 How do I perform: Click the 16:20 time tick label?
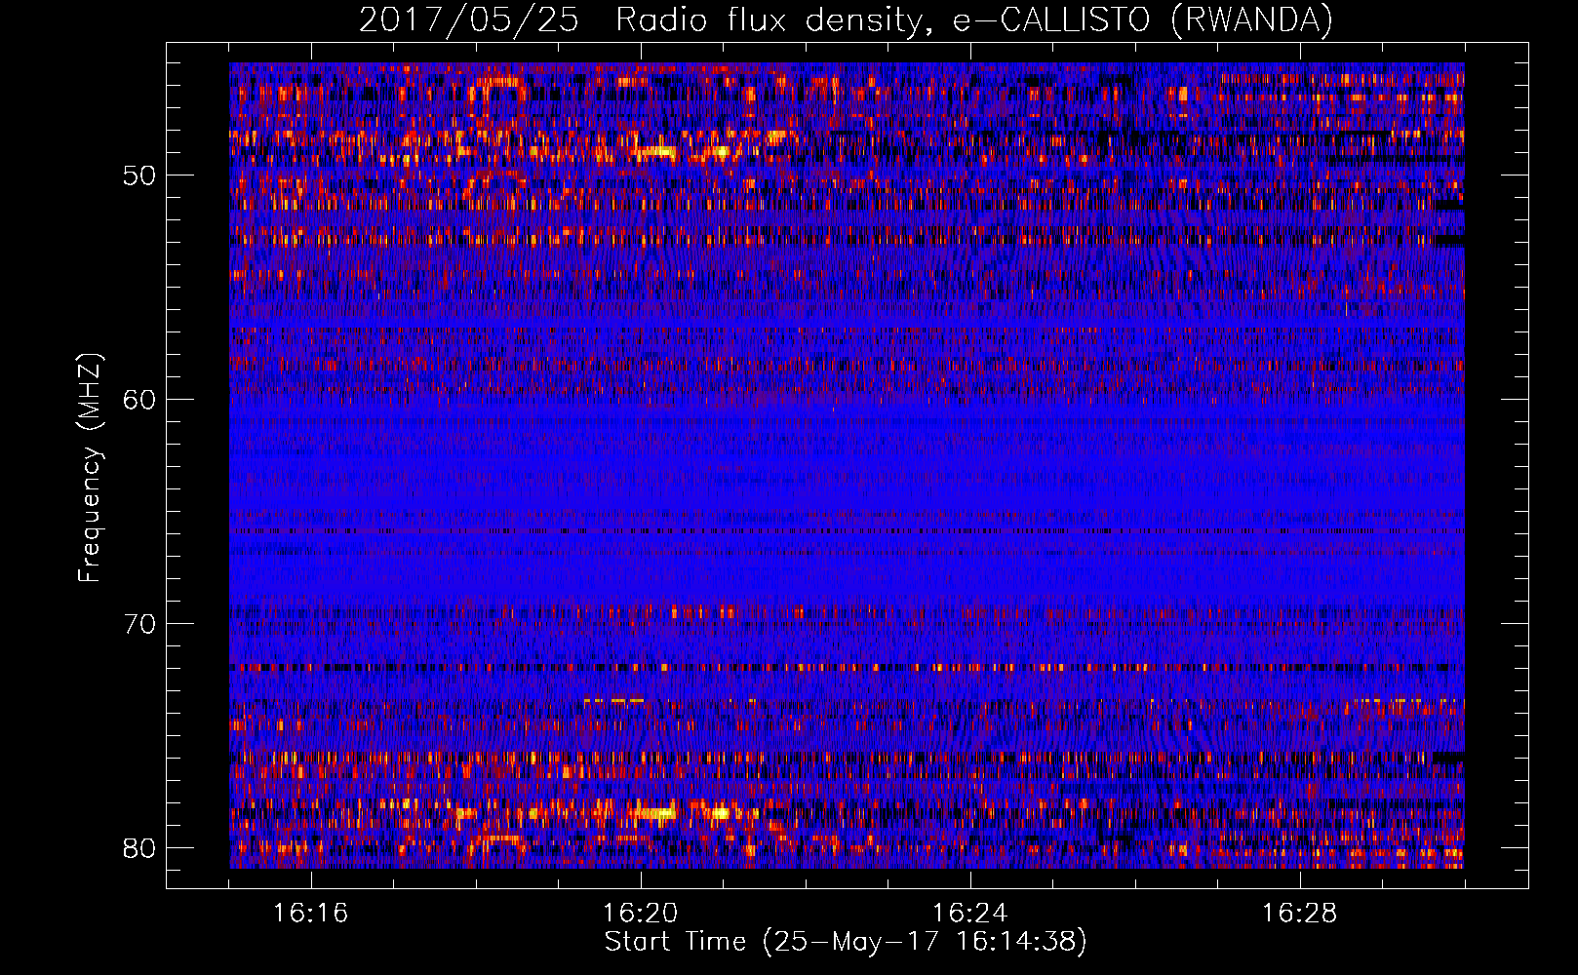point(641,914)
